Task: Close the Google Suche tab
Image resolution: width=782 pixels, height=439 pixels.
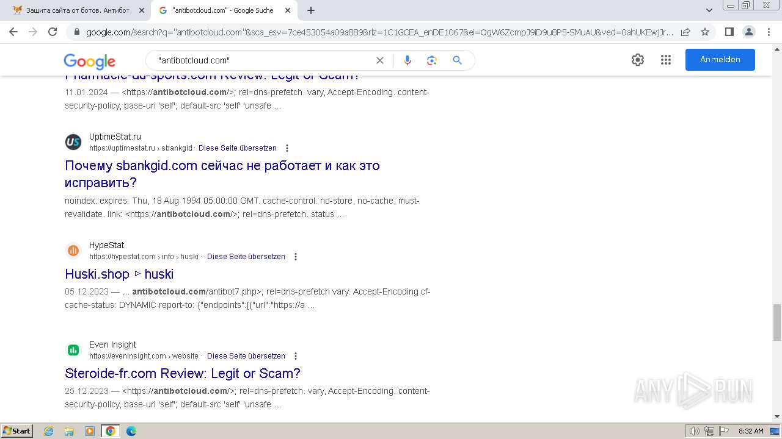Action: click(x=288, y=10)
